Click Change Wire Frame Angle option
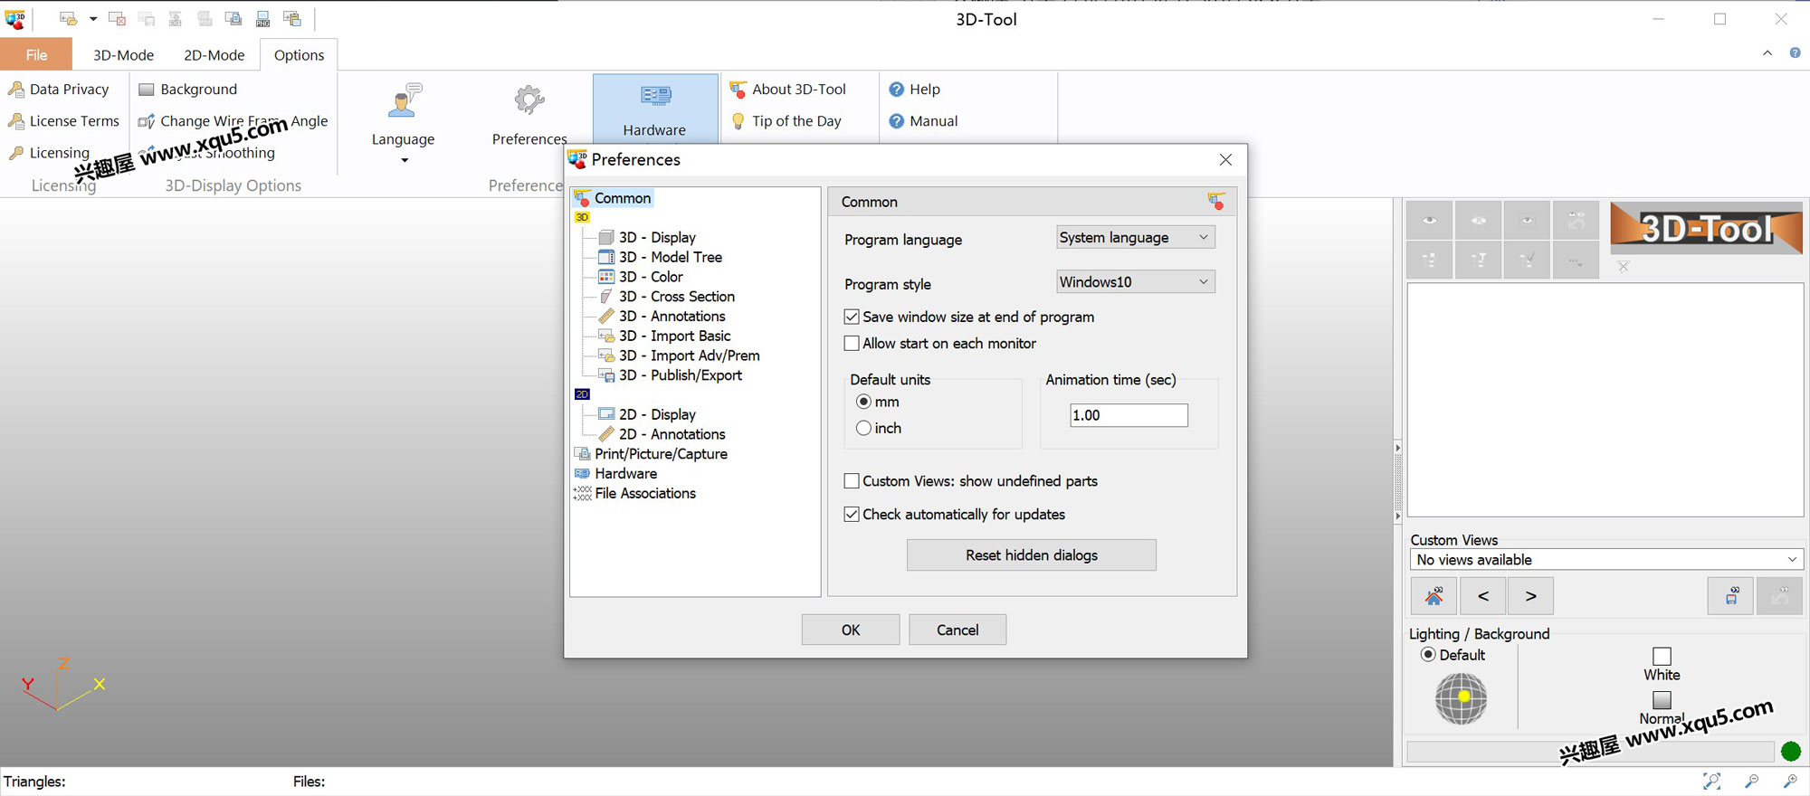The height and width of the screenshot is (796, 1810). pos(233,120)
